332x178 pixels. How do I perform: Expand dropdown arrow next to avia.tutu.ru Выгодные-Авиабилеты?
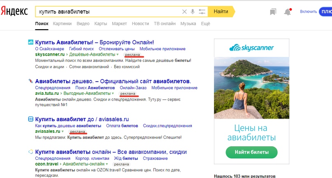click(x=113, y=94)
